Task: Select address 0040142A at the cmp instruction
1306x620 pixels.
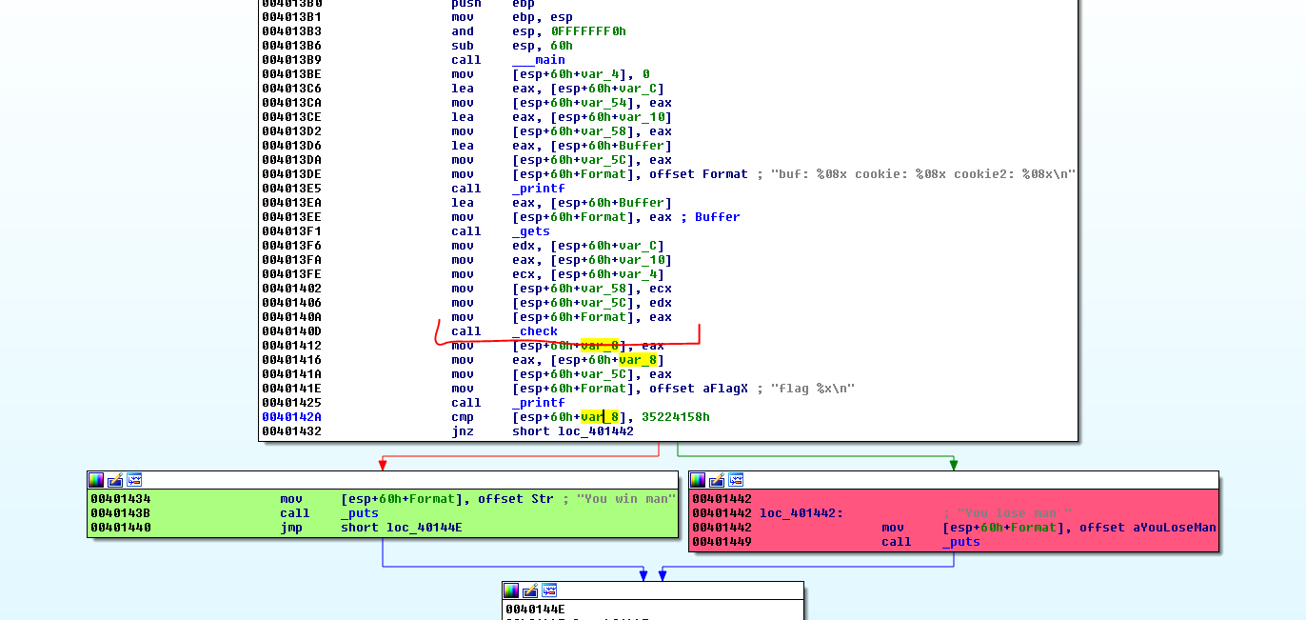Action: [x=291, y=417]
